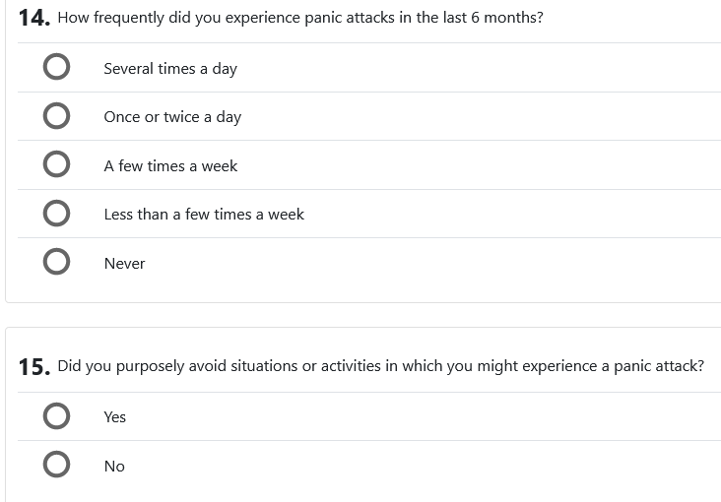This screenshot has height=502, width=721.
Task: Choose the 'Once or twice a day' radio circle
Action: [x=57, y=116]
